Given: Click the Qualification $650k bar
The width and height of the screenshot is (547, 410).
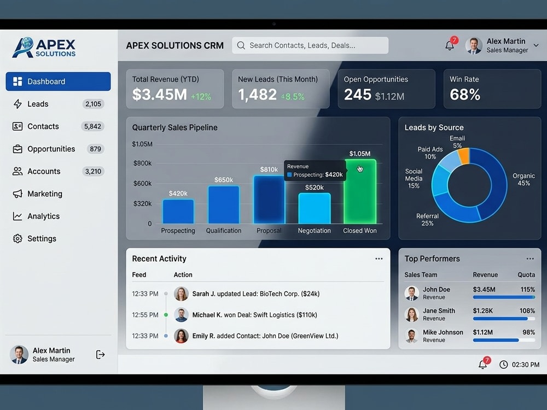Looking at the screenshot, I should point(224,204).
